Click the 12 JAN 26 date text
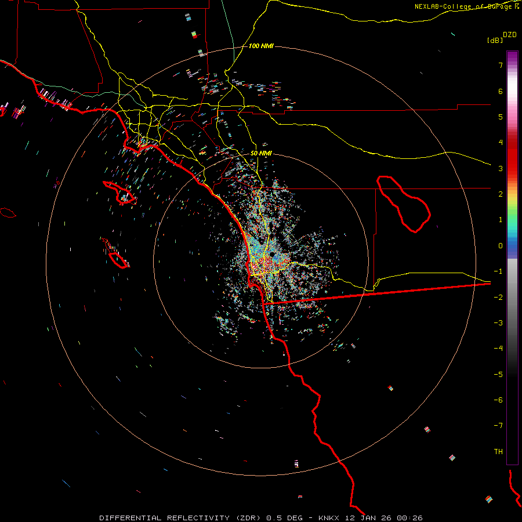This screenshot has width=522, height=522. tap(367, 518)
